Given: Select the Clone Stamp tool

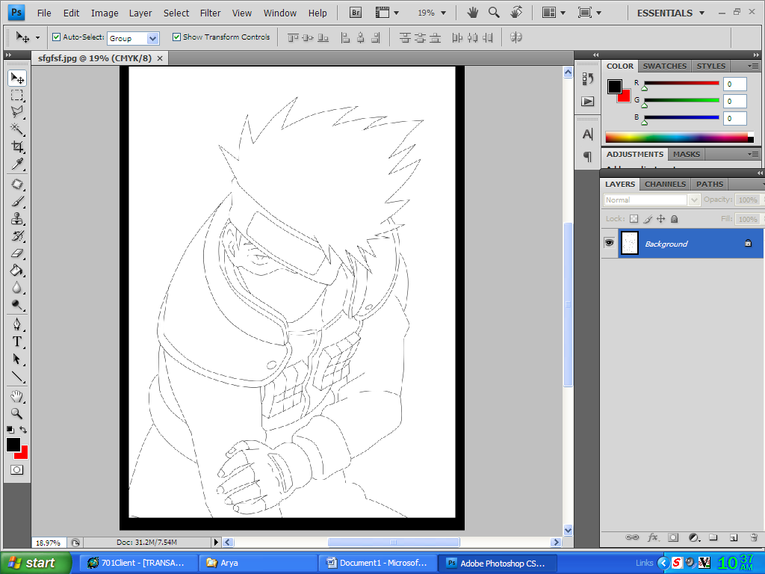Looking at the screenshot, I should tap(17, 219).
